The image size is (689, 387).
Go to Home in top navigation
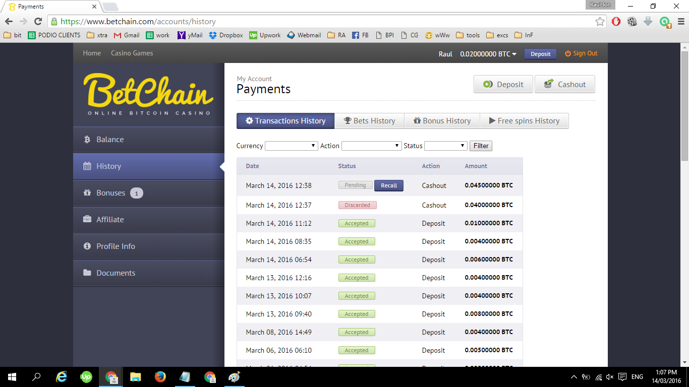(92, 53)
